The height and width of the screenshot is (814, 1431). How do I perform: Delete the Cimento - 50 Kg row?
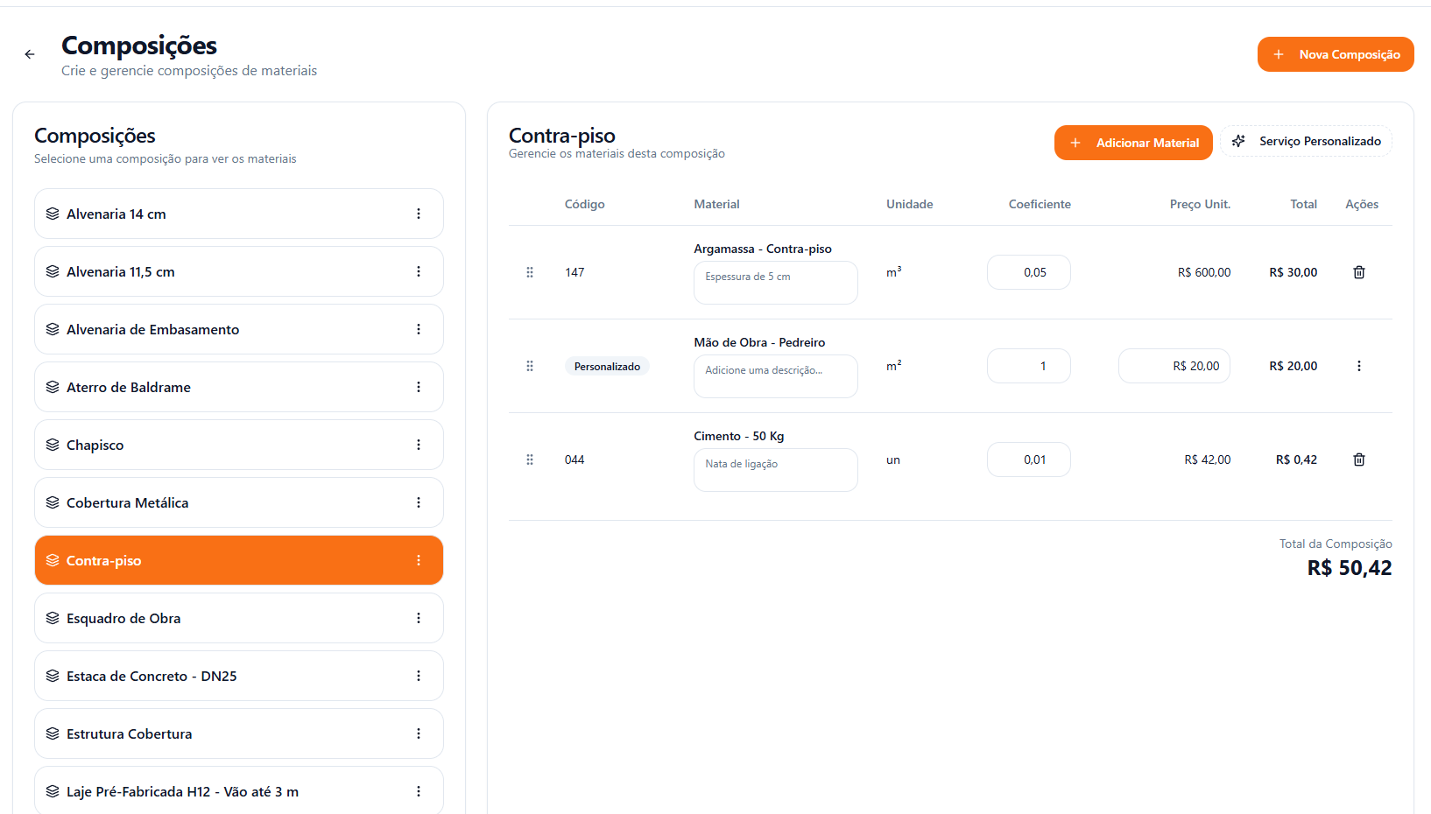click(x=1358, y=460)
